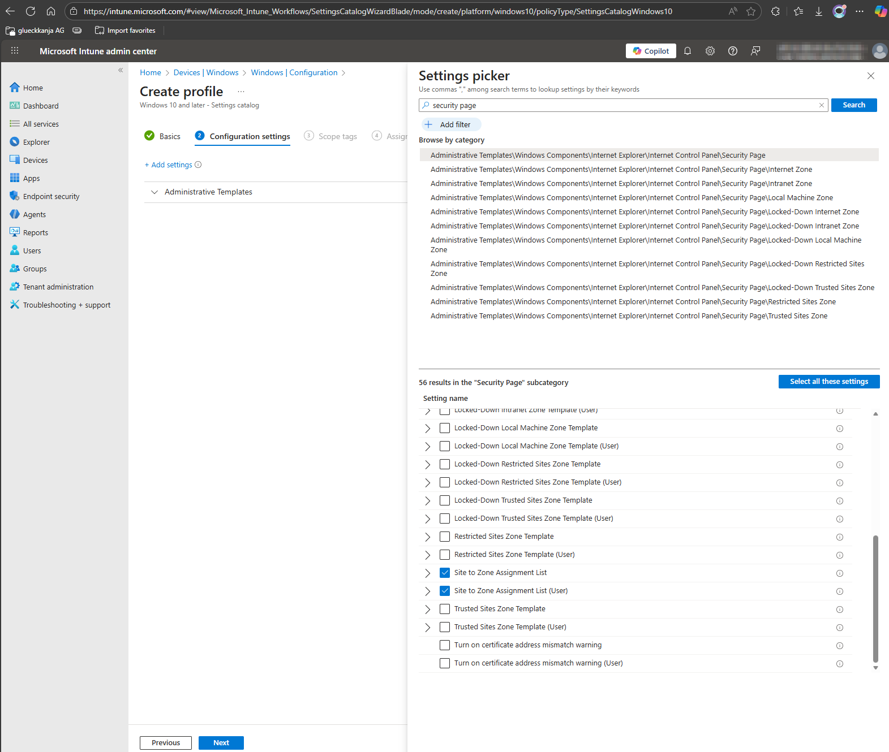Click the security page search field
This screenshot has width=889, height=752.
622,105
